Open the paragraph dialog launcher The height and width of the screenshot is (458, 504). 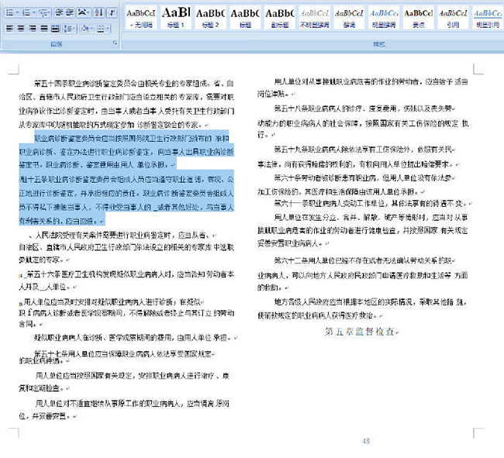click(x=116, y=43)
